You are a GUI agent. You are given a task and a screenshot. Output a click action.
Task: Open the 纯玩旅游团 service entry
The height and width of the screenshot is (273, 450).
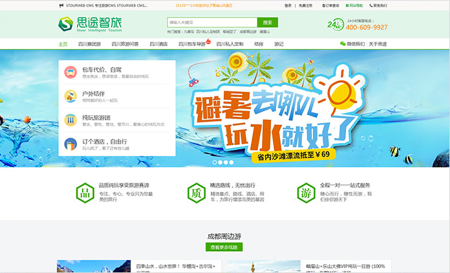pyautogui.click(x=117, y=120)
